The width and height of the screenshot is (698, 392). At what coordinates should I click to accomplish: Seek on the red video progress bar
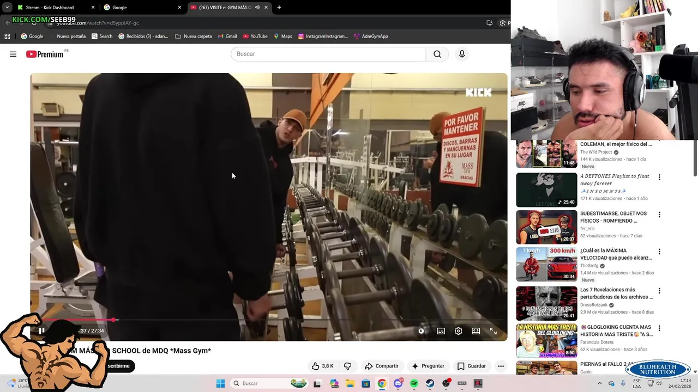click(268, 320)
